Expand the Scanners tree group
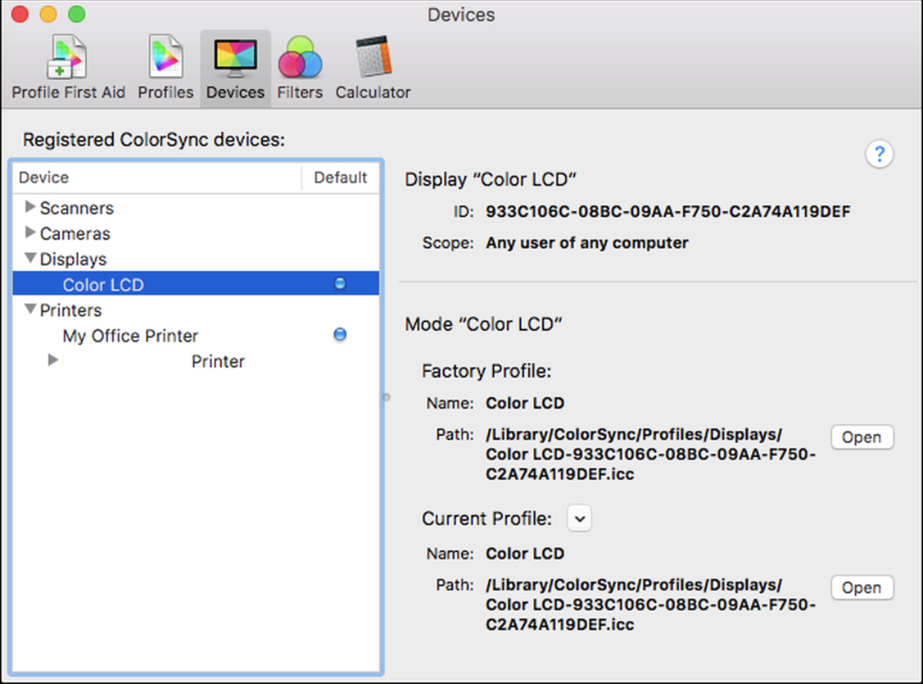The image size is (923, 684). [x=30, y=207]
